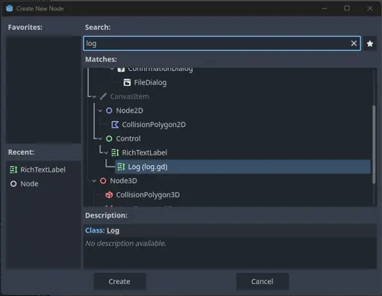382x296 pixels.
Task: Open the Log class name link
Action: (x=113, y=231)
